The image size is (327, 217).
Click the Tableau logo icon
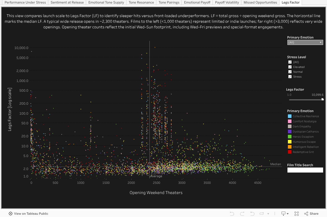click(10, 214)
